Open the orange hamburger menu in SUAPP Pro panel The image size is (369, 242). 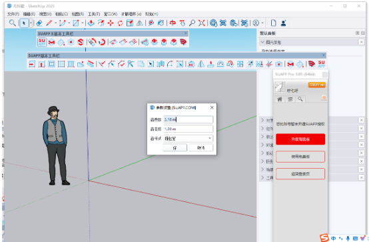(x=324, y=98)
